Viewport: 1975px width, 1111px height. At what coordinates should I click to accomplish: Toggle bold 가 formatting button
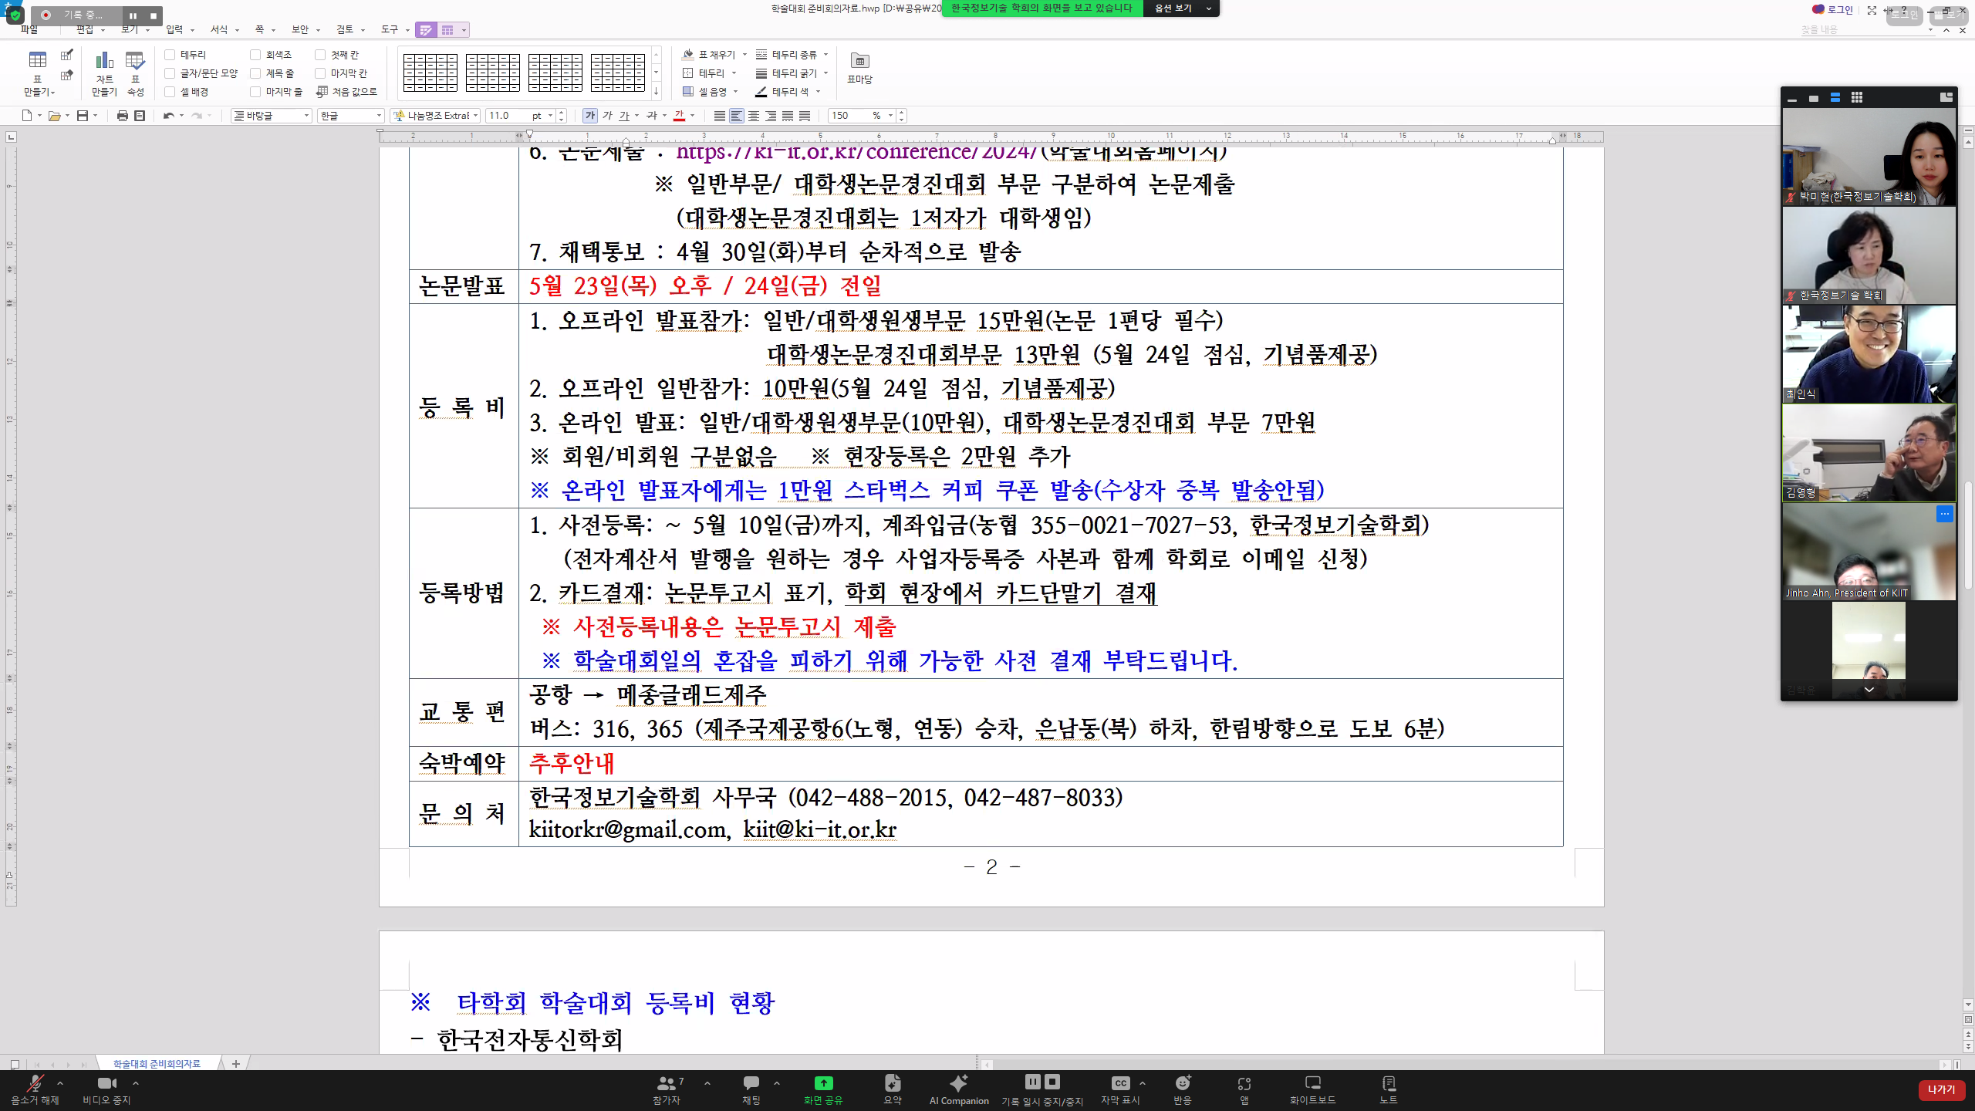590,116
